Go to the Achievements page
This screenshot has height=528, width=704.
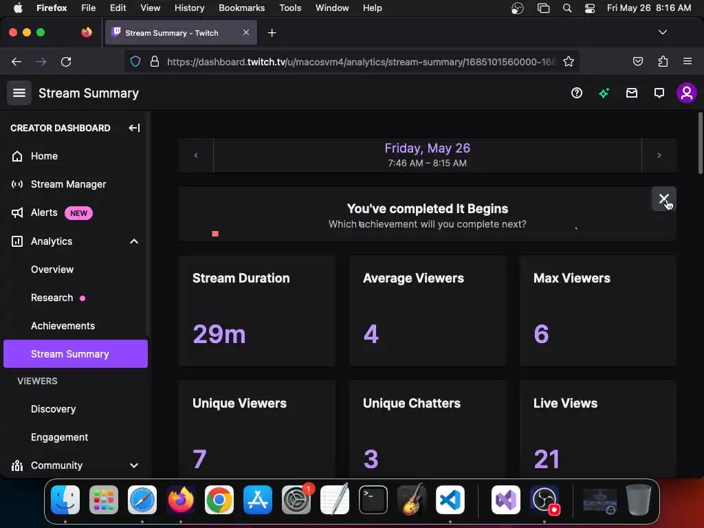(63, 326)
